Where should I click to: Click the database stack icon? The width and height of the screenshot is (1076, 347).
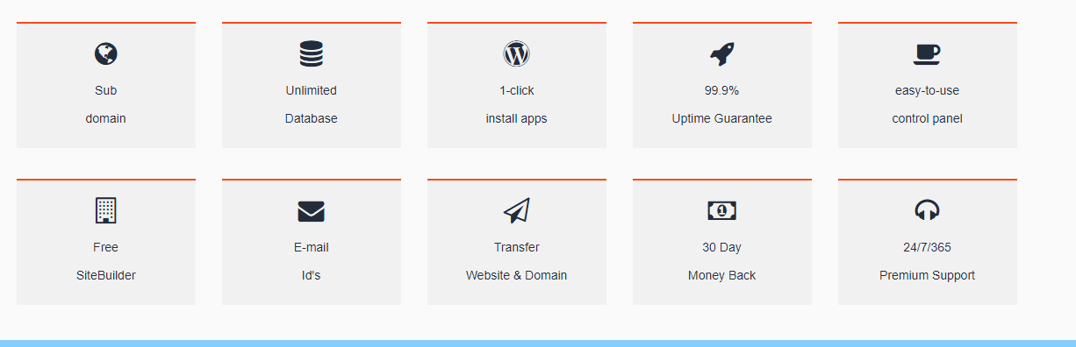point(312,54)
